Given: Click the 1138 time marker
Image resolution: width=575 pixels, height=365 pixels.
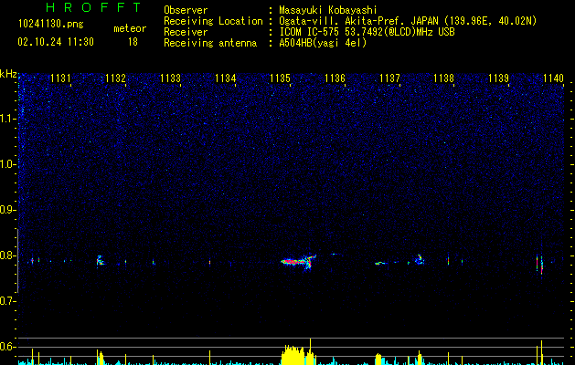Looking at the screenshot, I should click(x=443, y=78).
